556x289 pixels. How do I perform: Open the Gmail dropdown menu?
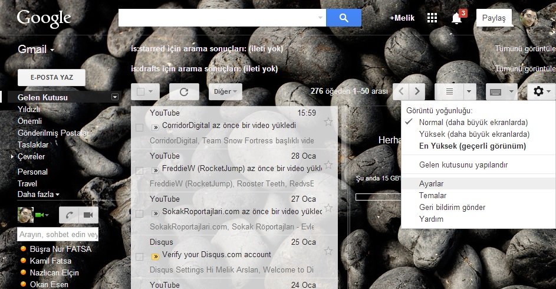click(36, 50)
